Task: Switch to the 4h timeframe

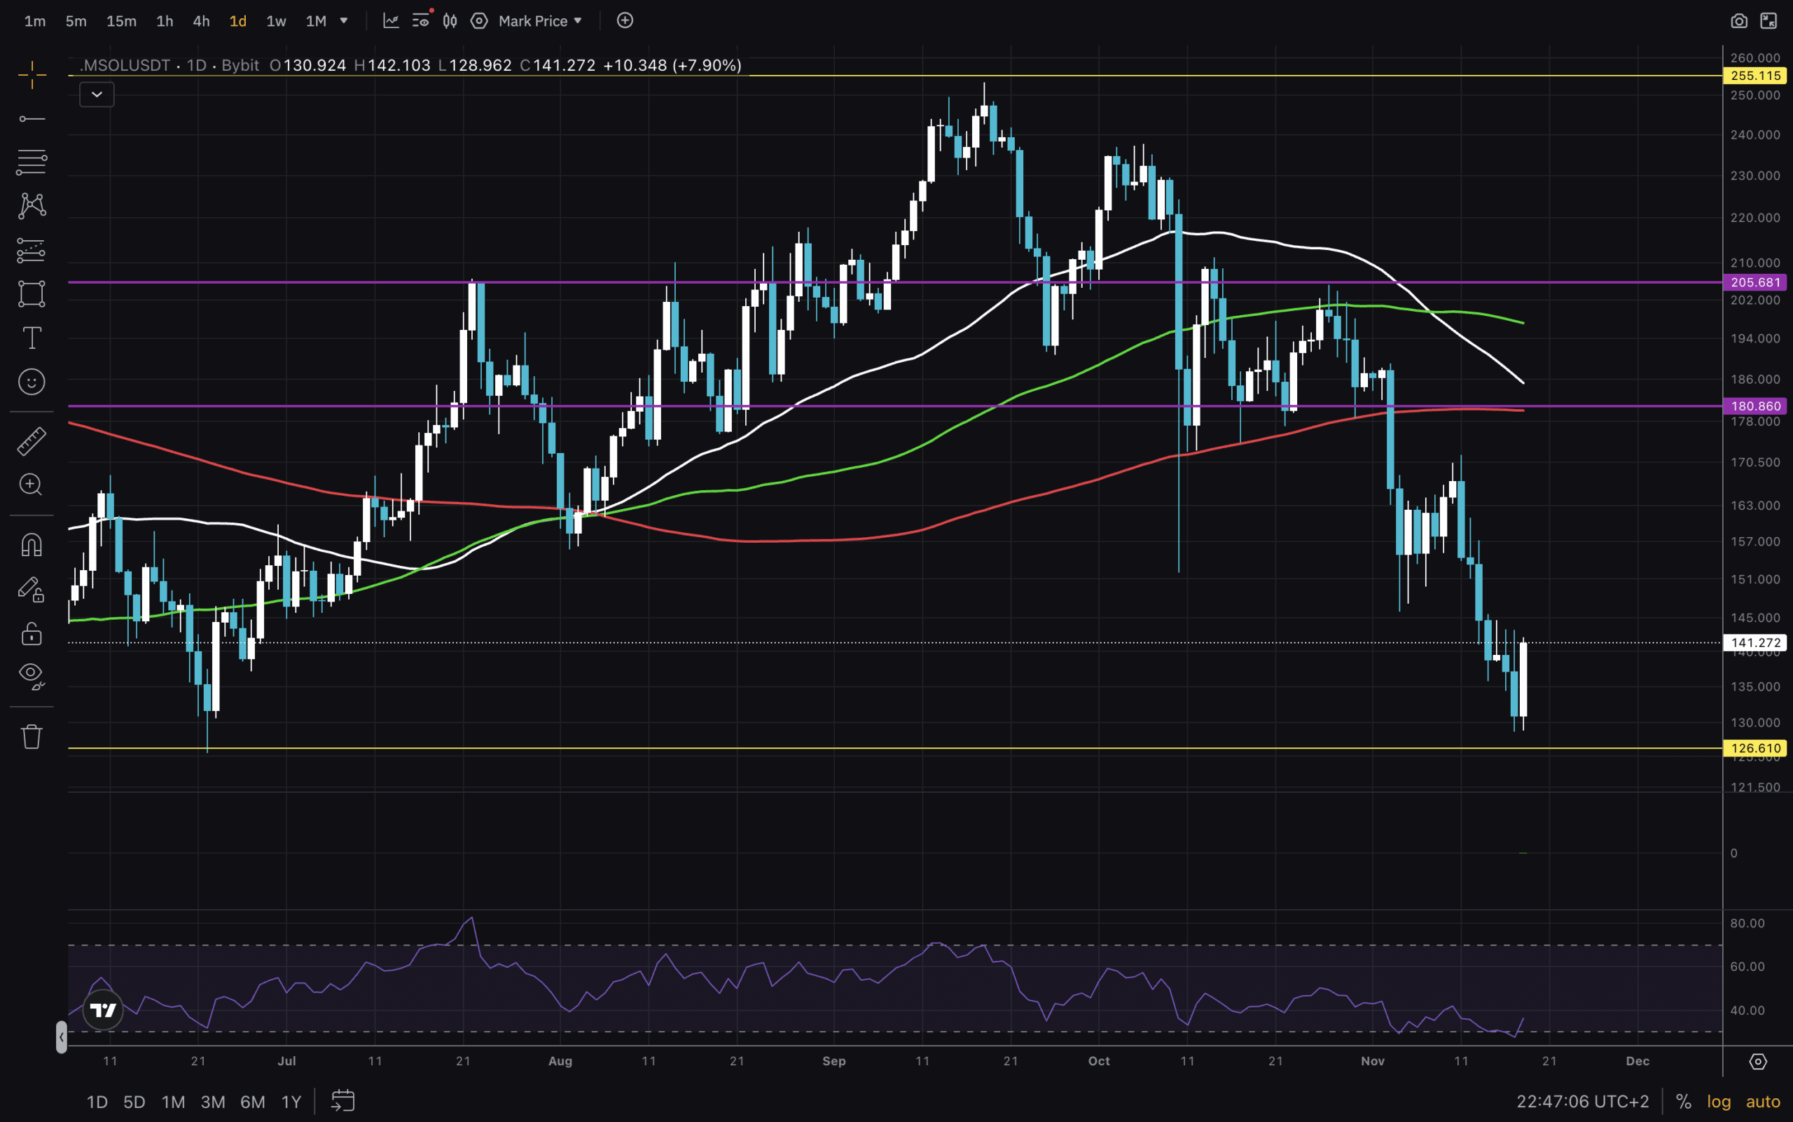Action: click(201, 21)
